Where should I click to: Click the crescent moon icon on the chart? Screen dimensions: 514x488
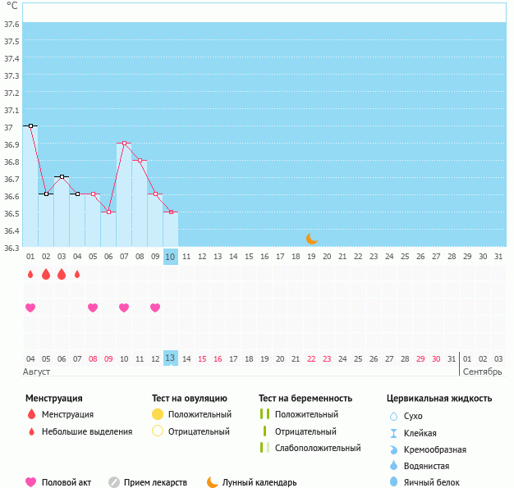coord(311,239)
